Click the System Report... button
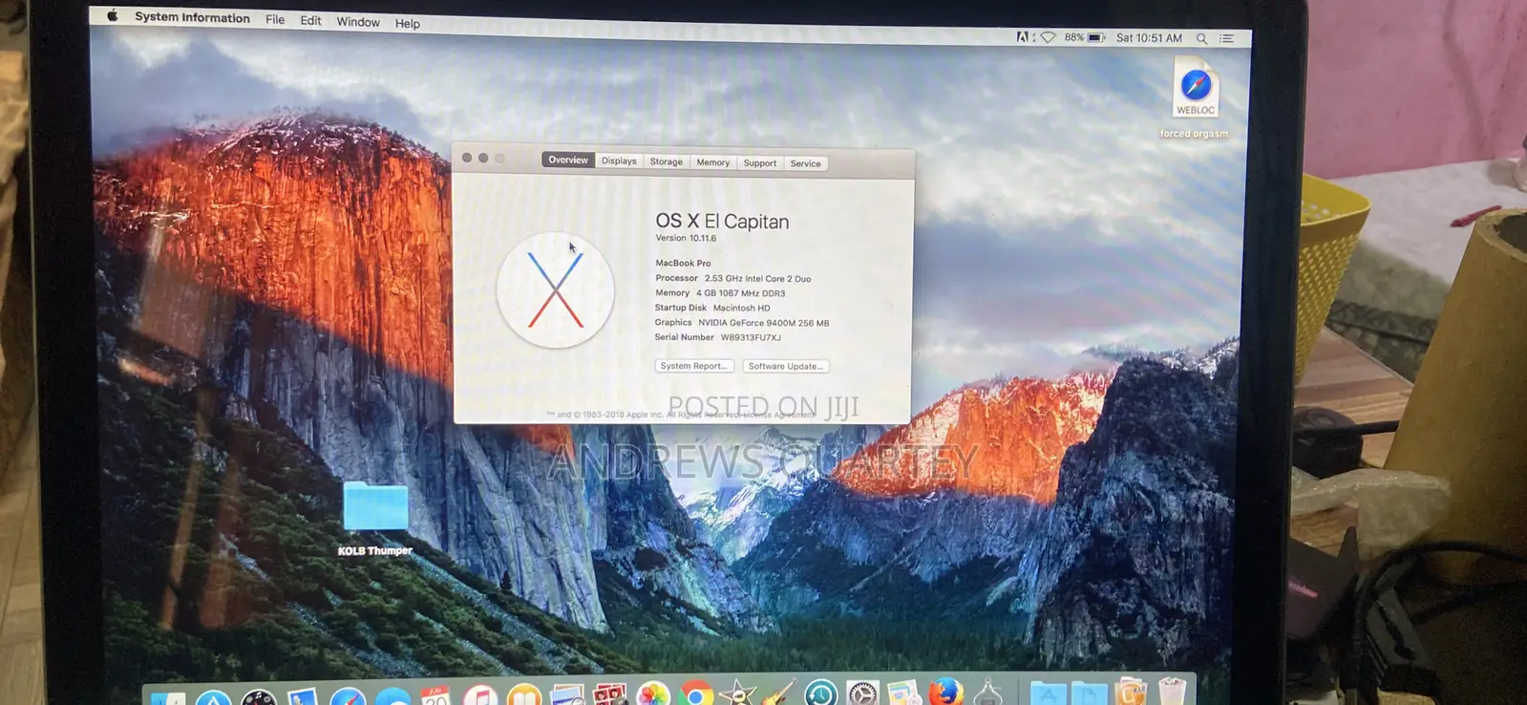 tap(694, 366)
